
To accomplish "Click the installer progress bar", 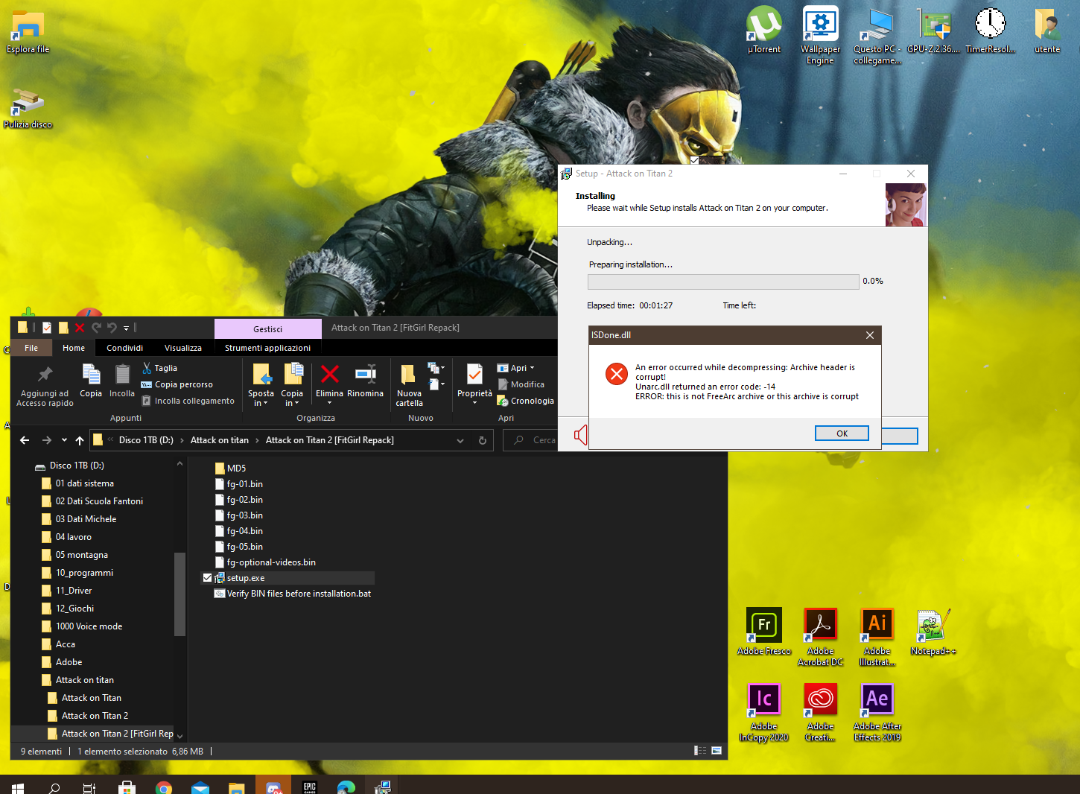I will [723, 282].
